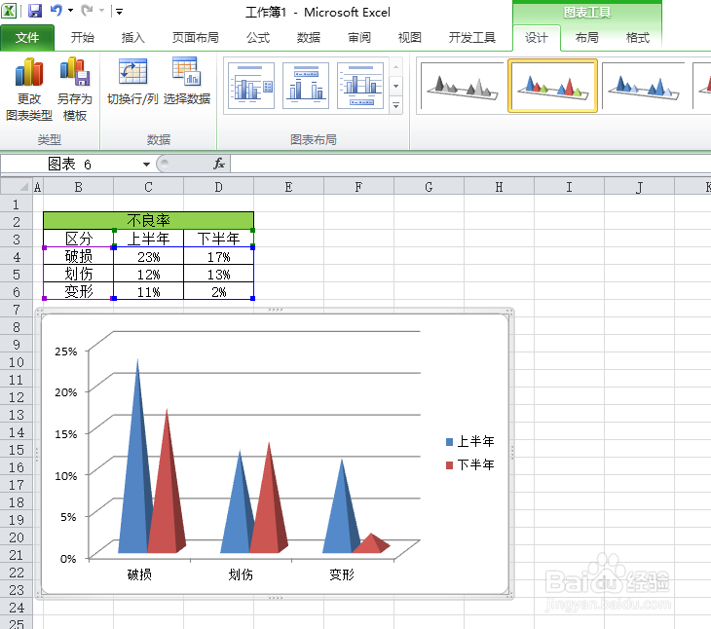Select column C header
The image size is (711, 629).
(148, 187)
